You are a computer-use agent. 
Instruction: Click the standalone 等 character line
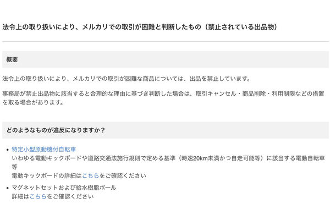point(15,167)
